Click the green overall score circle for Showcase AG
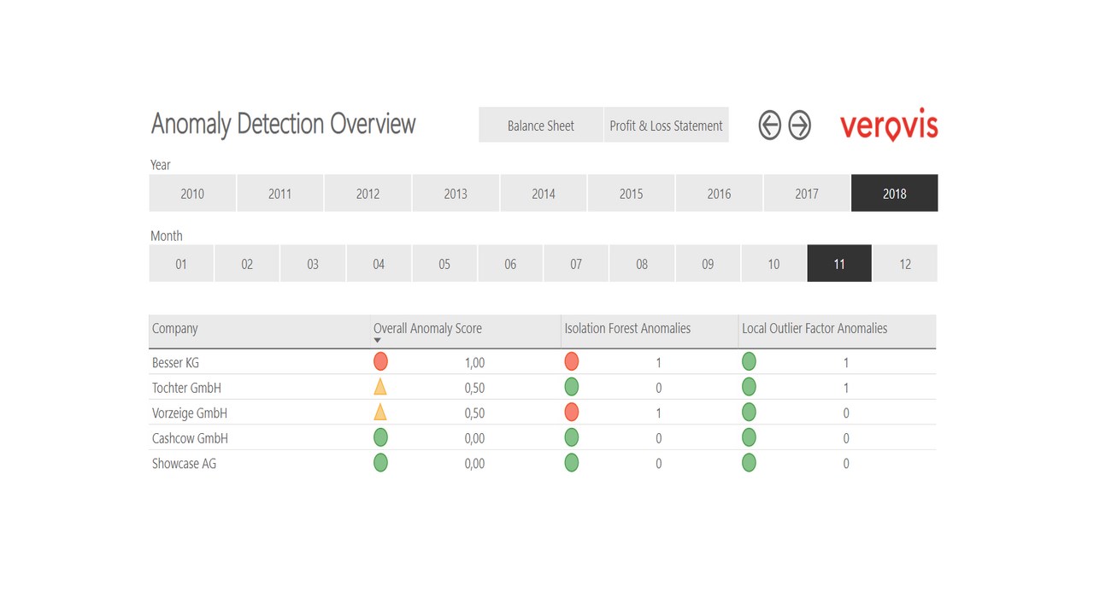This screenshot has height=615, width=1094. [380, 463]
